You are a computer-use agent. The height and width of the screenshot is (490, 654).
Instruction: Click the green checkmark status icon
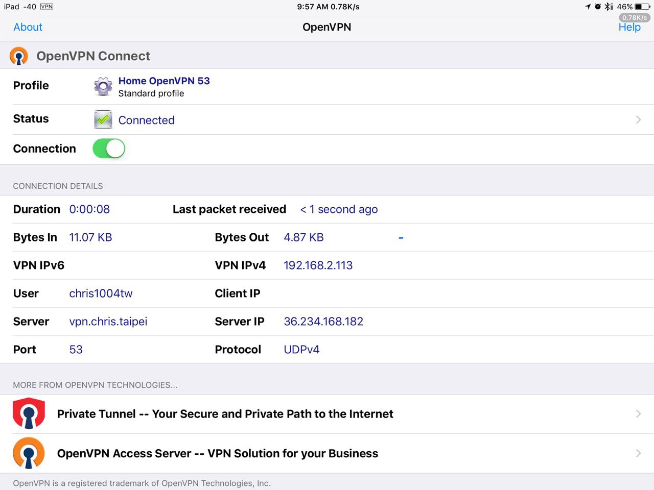point(103,119)
